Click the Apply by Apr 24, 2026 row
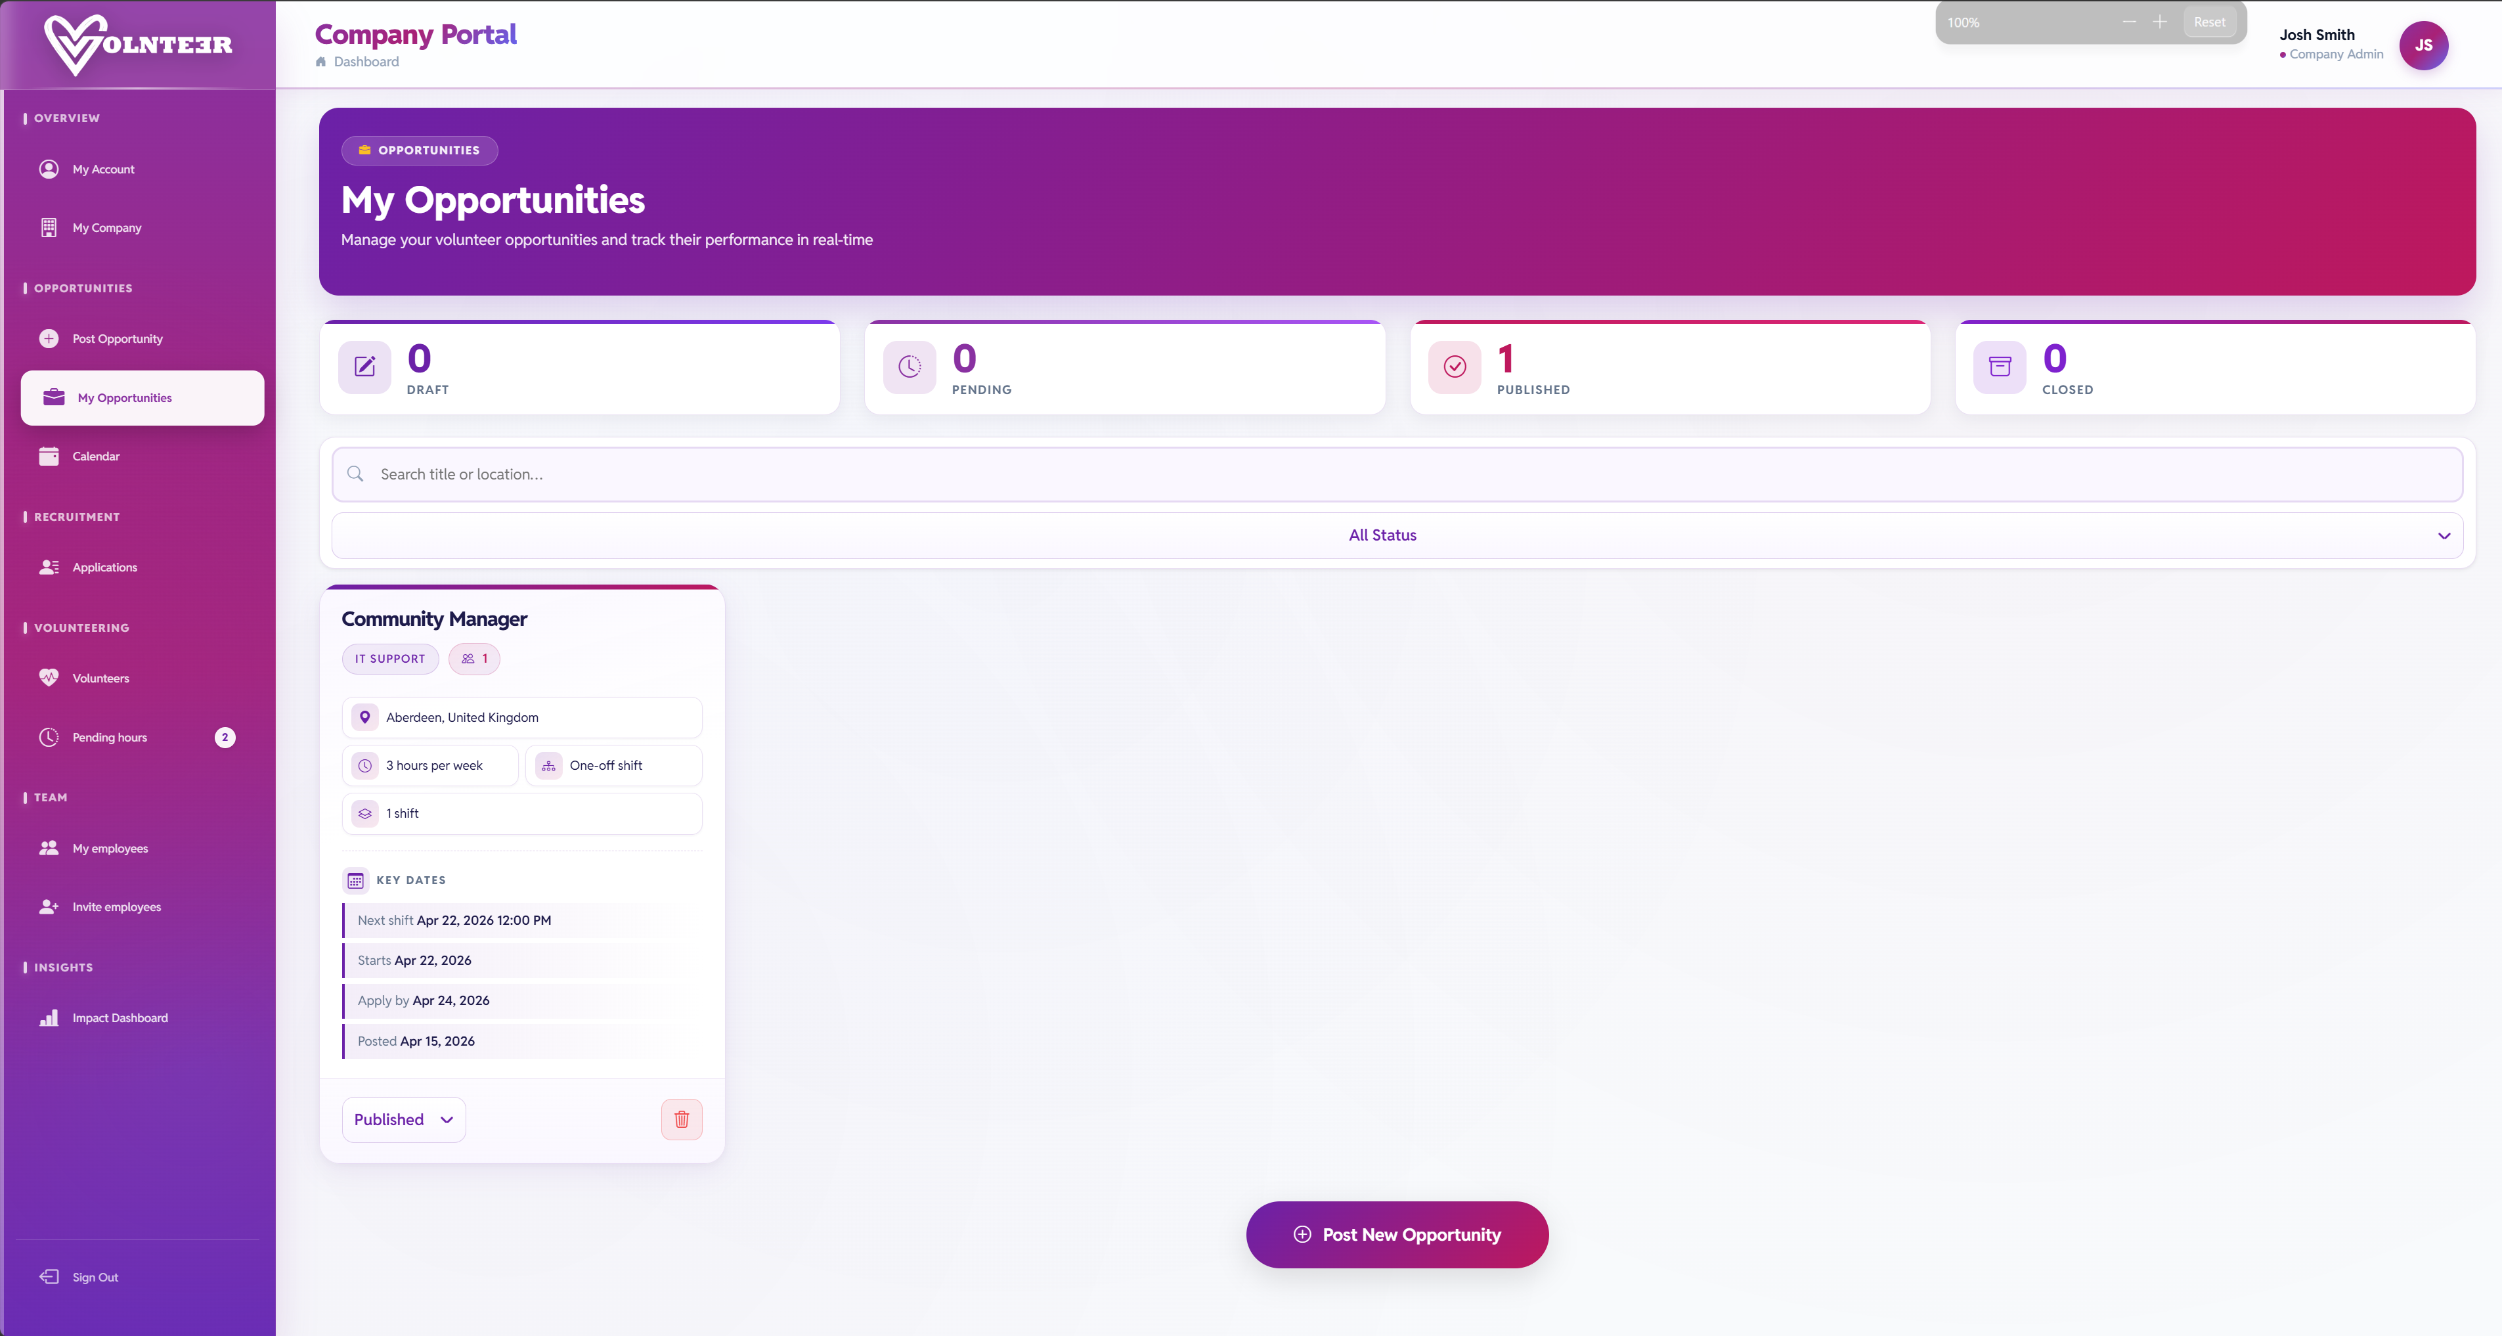The width and height of the screenshot is (2502, 1336). [523, 1001]
